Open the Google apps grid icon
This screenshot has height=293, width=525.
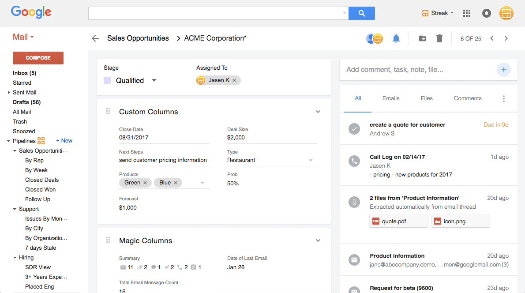tap(467, 13)
